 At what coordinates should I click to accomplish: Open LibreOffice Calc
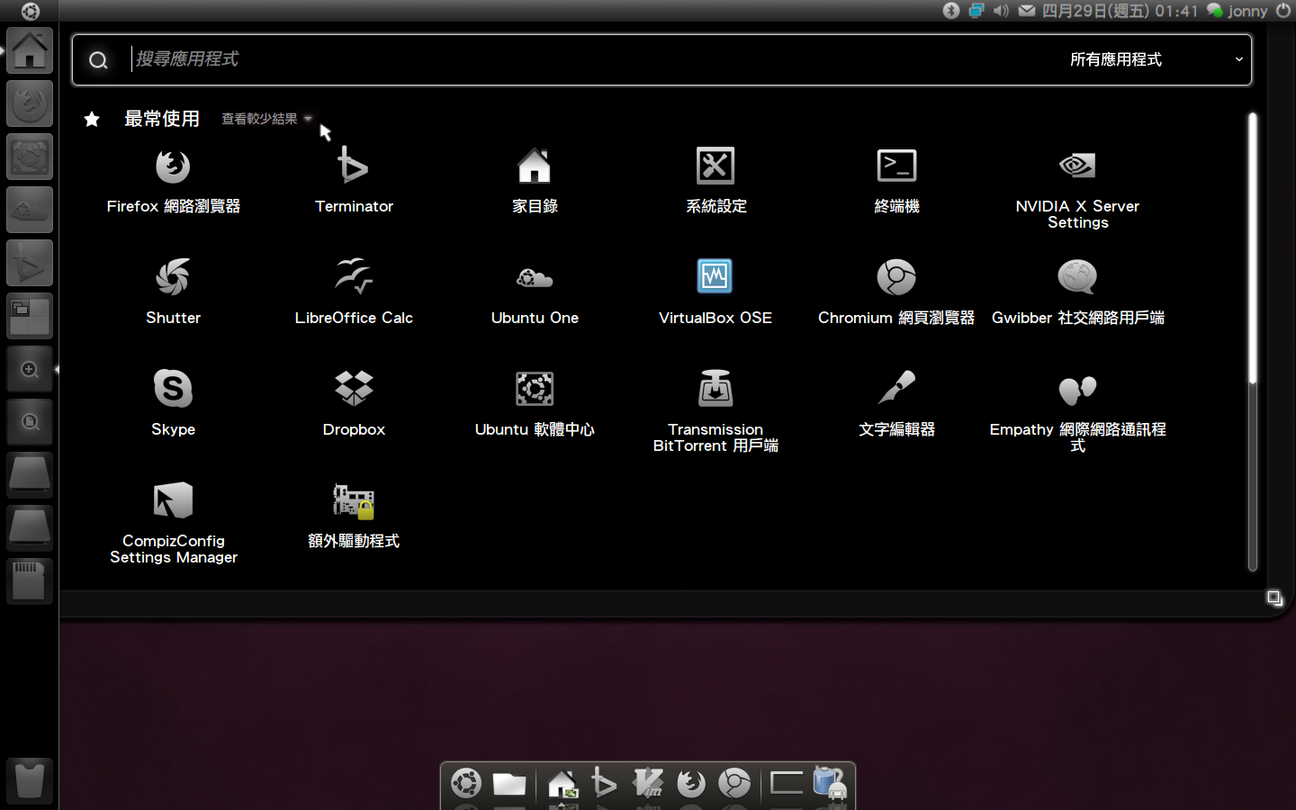354,293
